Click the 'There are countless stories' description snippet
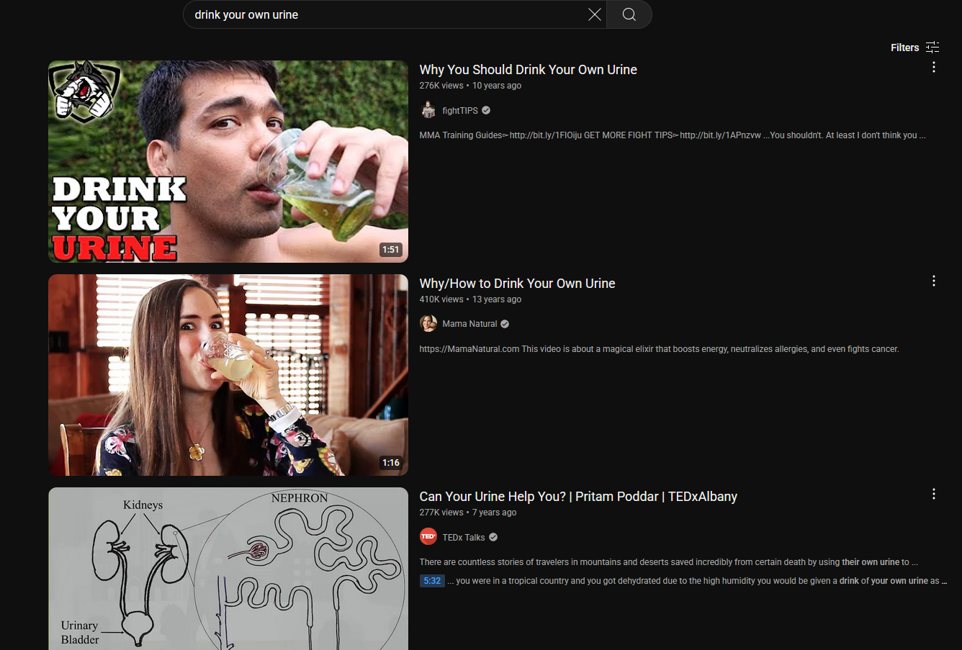Viewport: 962px width, 650px height. point(669,562)
